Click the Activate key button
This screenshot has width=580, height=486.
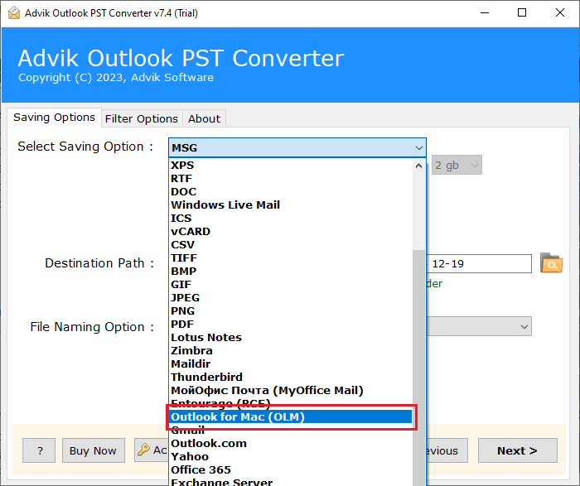tap(152, 450)
